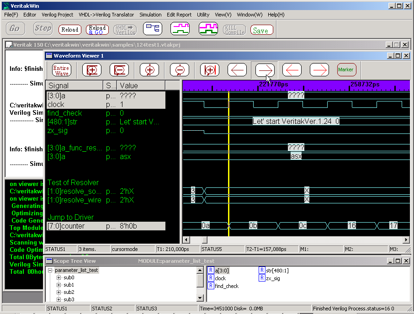Open the Window(W) menu
This screenshot has height=314, width=414.
pos(249,15)
